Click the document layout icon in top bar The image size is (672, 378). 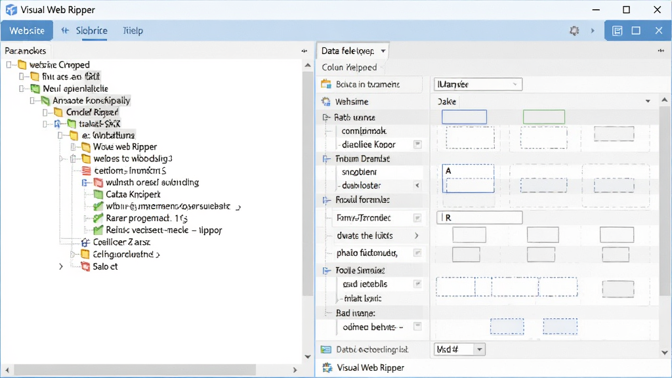click(x=617, y=31)
